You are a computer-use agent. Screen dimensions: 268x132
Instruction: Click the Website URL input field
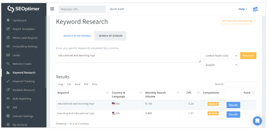[x=82, y=9]
